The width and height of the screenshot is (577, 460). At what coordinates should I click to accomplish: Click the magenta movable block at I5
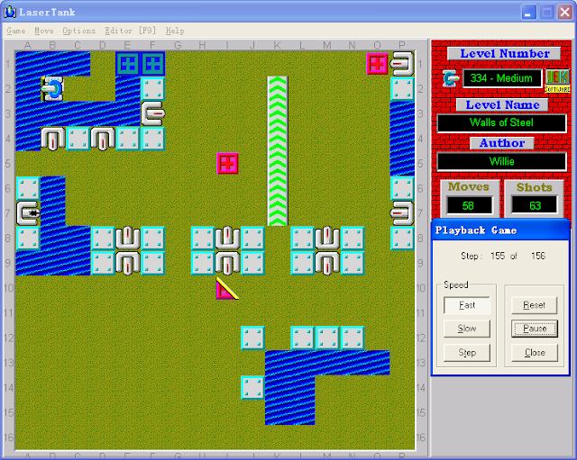click(x=227, y=164)
